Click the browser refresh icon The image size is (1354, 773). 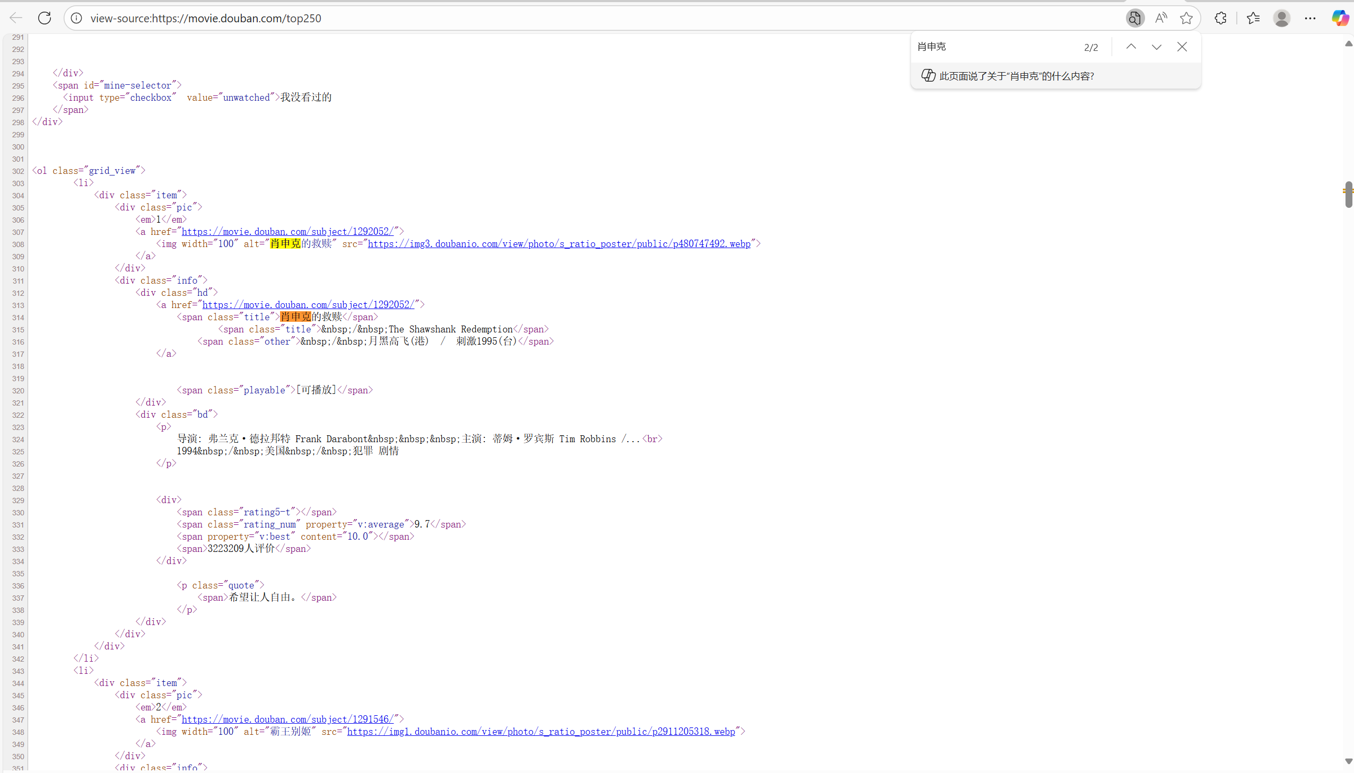pyautogui.click(x=45, y=18)
